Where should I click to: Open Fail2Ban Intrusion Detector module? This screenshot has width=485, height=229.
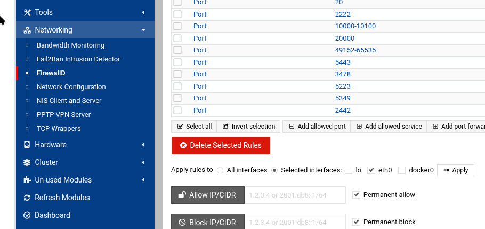(x=78, y=59)
